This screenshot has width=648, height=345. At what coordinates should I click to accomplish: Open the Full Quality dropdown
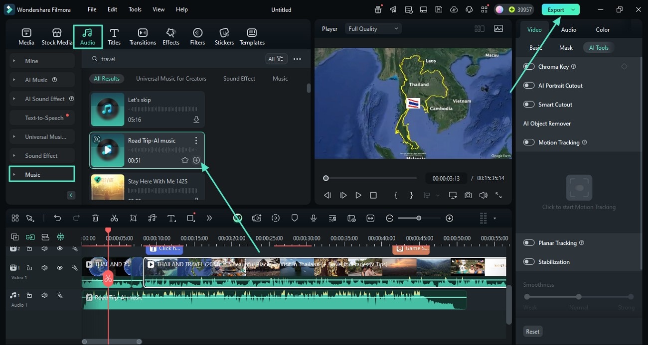(x=373, y=29)
